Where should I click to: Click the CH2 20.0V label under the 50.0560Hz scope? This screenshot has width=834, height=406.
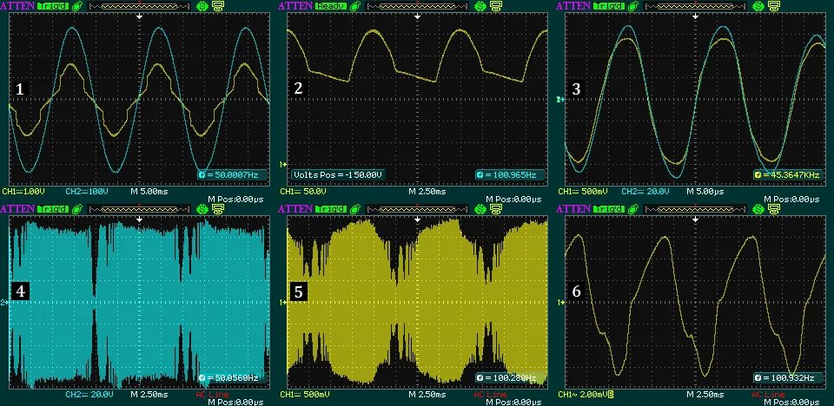(89, 395)
